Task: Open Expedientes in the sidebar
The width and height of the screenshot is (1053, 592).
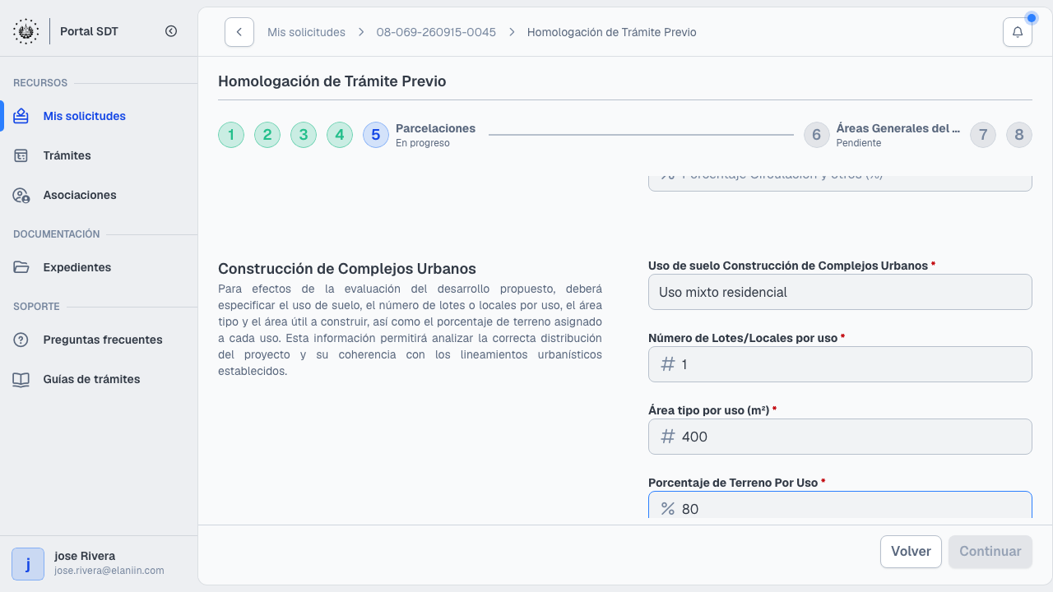Action: 99,267
